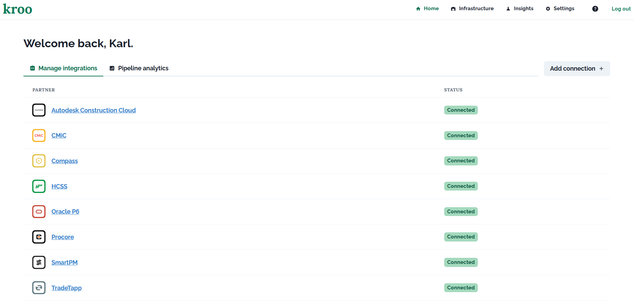The width and height of the screenshot is (634, 304).
Task: Open Settings from the top navigation
Action: 560,8
